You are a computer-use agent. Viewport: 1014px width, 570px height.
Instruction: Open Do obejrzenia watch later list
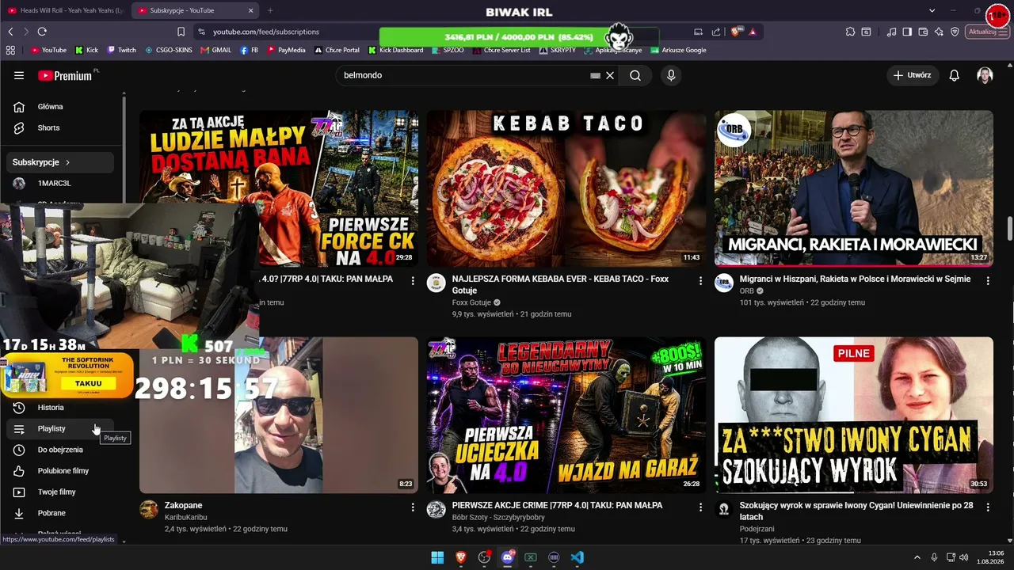[x=62, y=450]
